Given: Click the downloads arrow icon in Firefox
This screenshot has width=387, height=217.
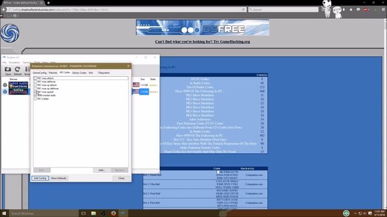Looking at the screenshot, I should click(343, 10).
